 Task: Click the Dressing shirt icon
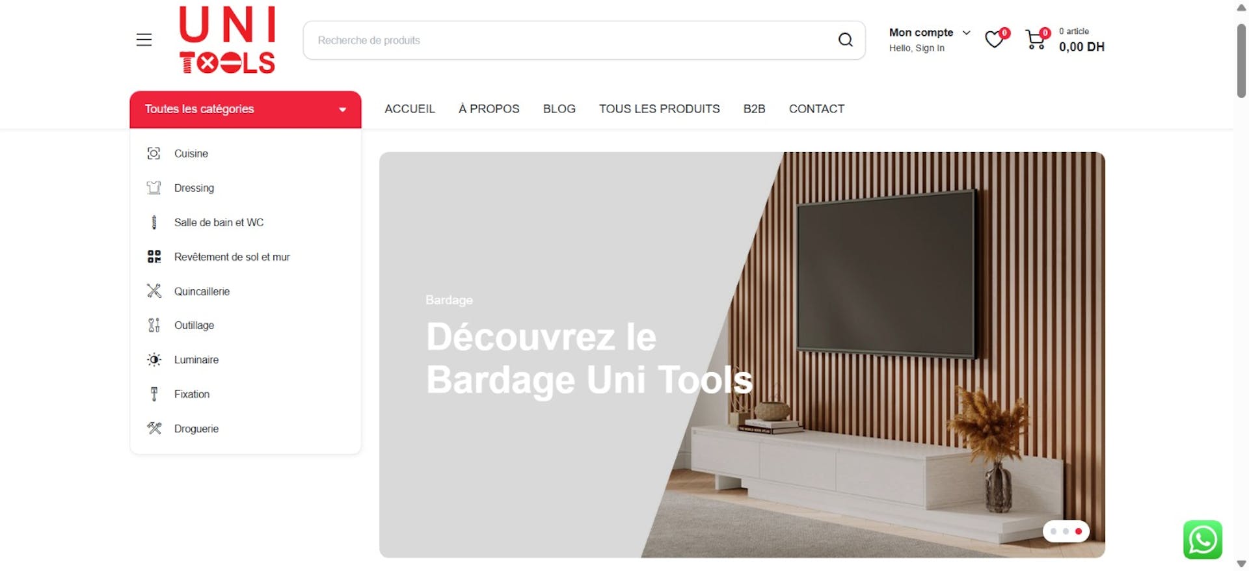pyautogui.click(x=154, y=188)
